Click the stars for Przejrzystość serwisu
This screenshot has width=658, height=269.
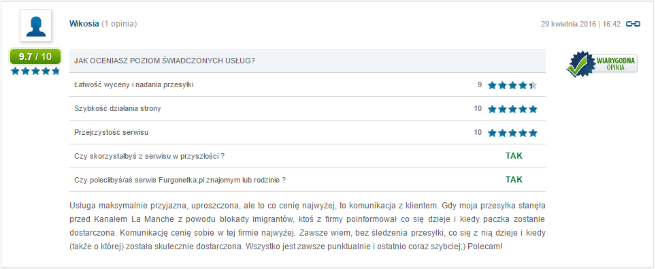tap(512, 133)
